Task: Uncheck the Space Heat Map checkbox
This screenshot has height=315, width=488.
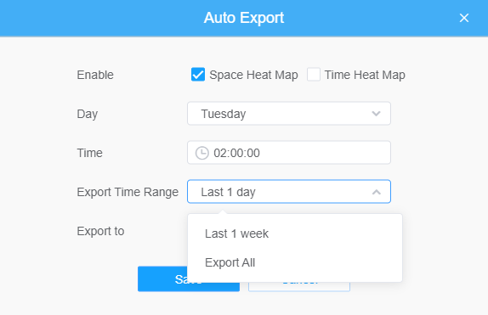Action: (198, 75)
